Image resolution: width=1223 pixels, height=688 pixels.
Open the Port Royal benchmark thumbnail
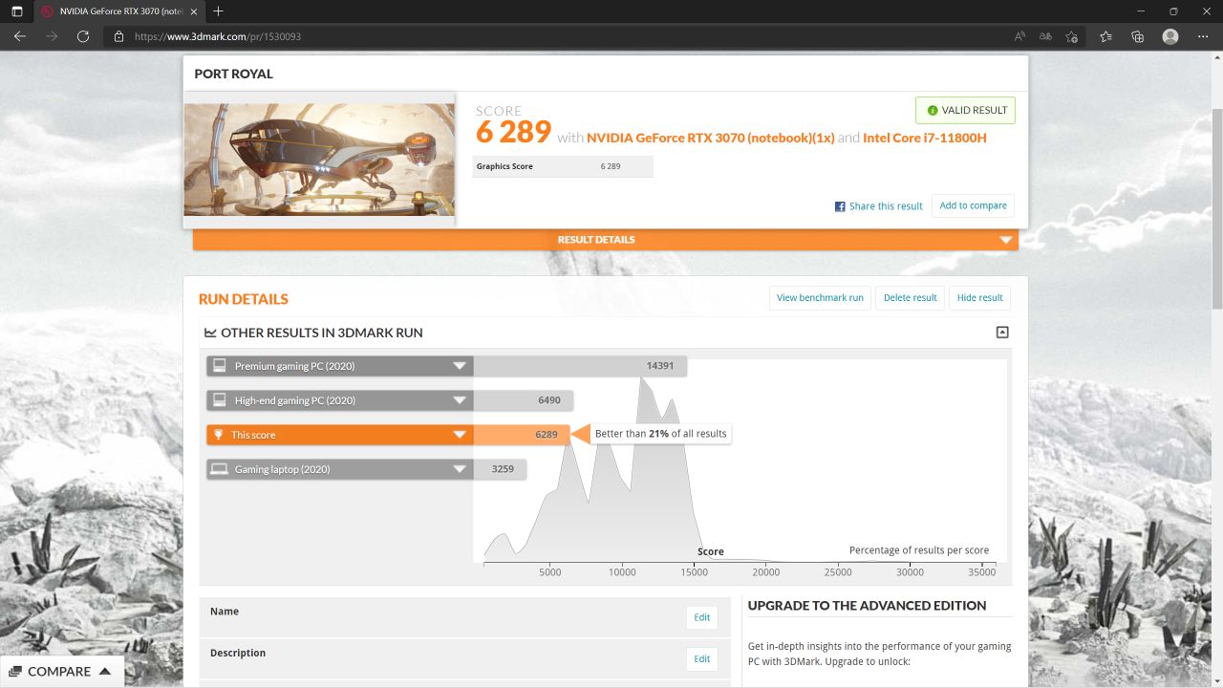(319, 160)
